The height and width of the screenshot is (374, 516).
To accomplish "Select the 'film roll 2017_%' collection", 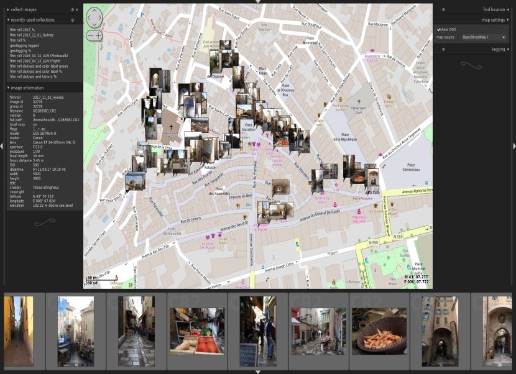I will click(22, 30).
